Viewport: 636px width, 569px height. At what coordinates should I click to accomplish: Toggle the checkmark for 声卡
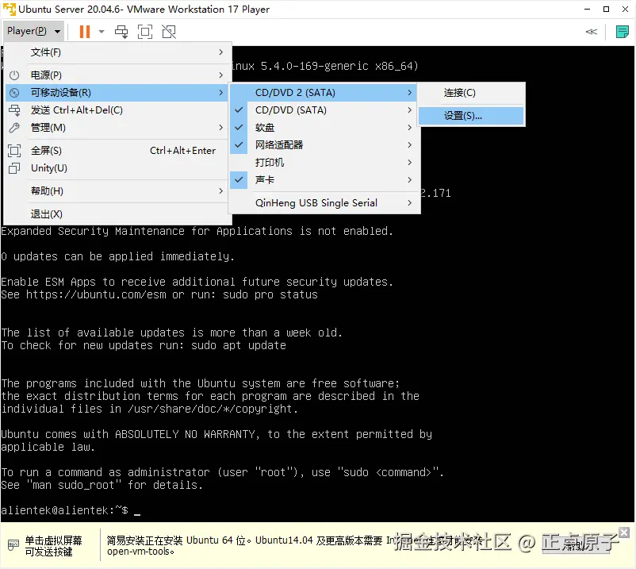239,180
